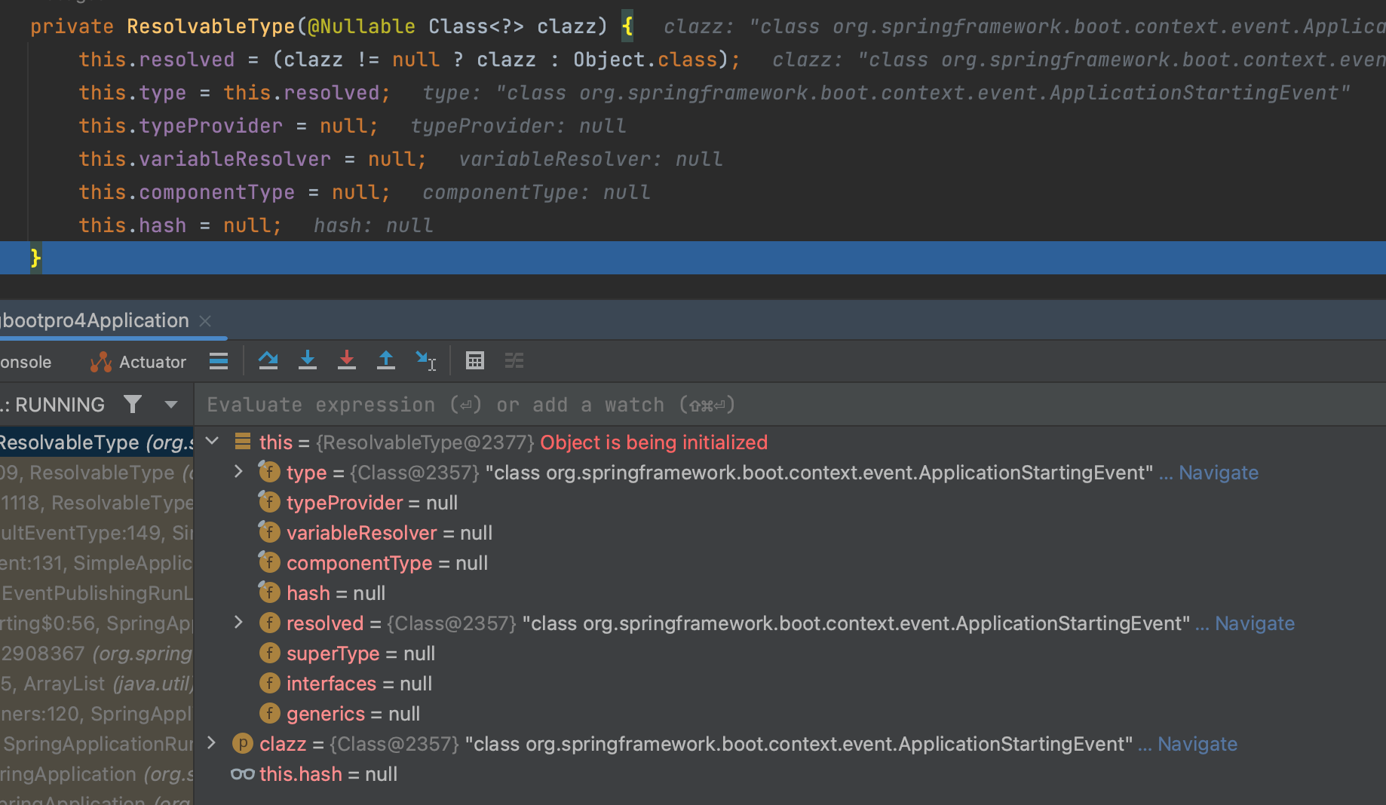Select the ners:120, SpringAppl stack frame

(x=97, y=714)
